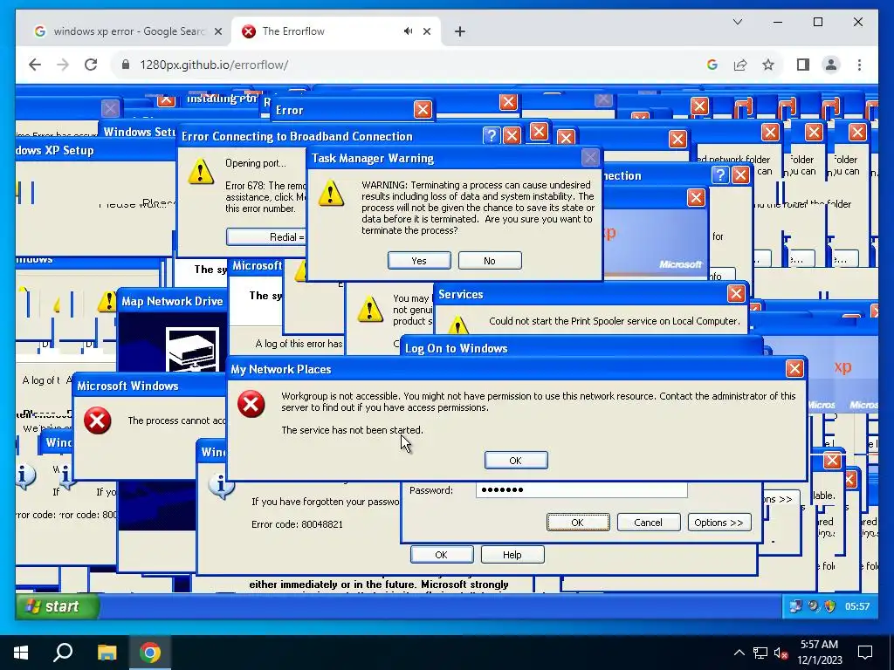Open a new browser tab
This screenshot has width=894, height=670.
pyautogui.click(x=459, y=31)
